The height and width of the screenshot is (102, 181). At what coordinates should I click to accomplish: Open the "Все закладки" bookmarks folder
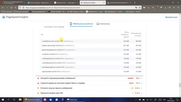(x=7, y=12)
